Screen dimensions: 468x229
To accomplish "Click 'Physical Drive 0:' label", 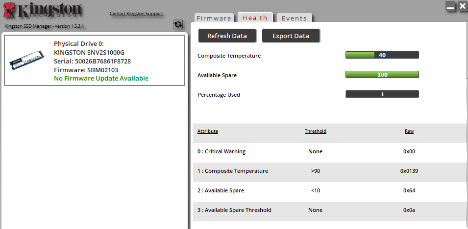I will pos(79,44).
